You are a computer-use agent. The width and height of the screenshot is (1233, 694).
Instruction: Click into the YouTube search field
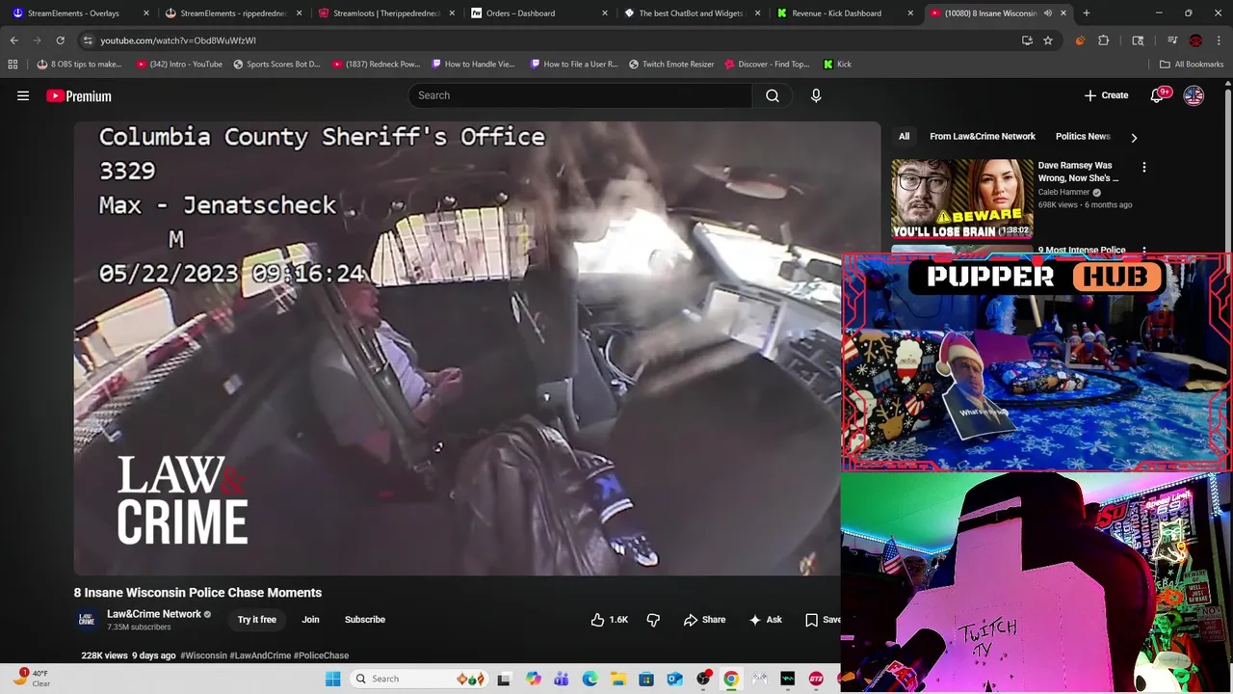[580, 95]
